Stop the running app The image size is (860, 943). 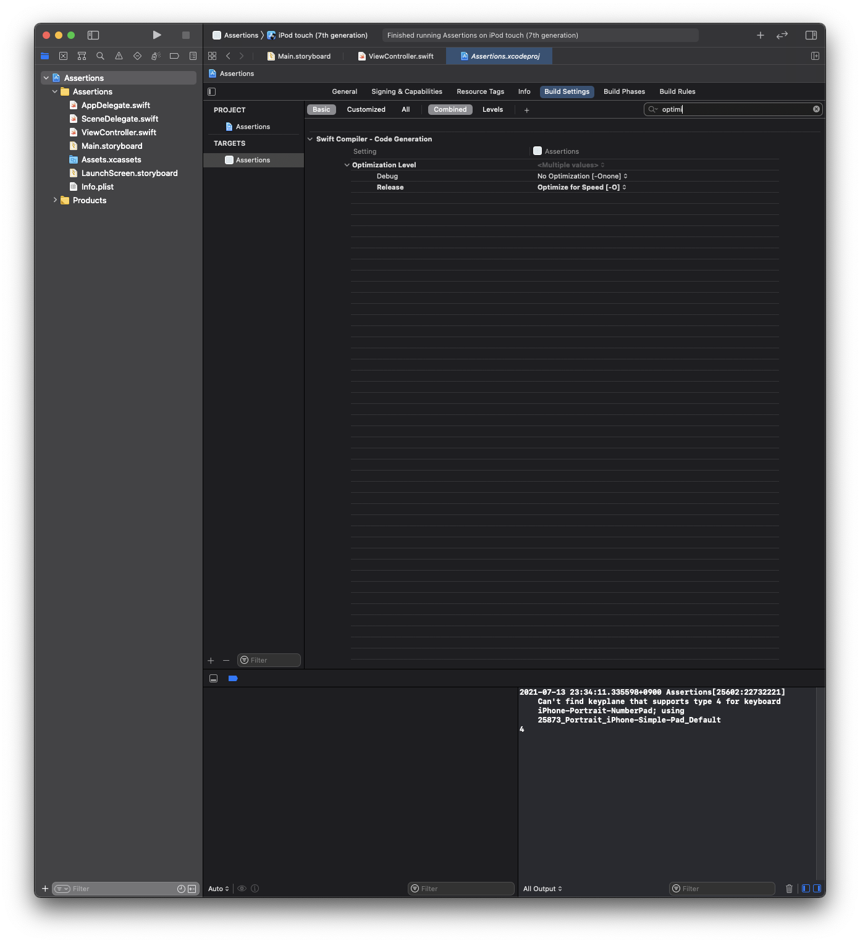(186, 35)
